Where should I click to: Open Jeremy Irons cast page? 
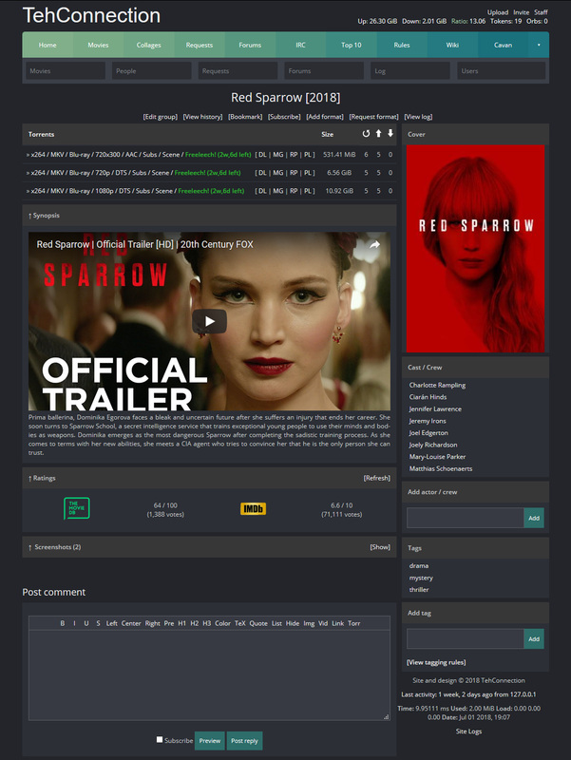point(428,421)
